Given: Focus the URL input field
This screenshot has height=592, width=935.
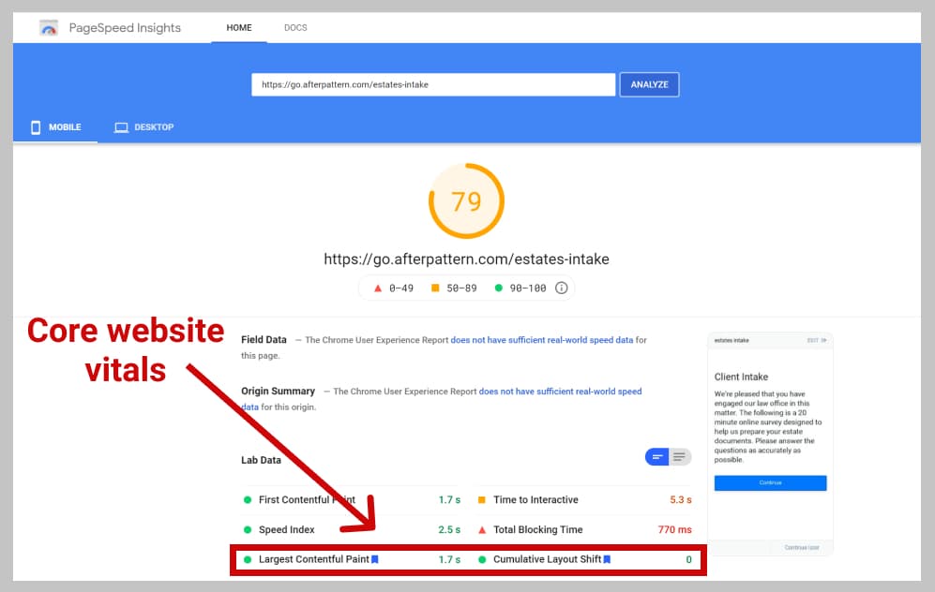Looking at the screenshot, I should coord(433,84).
